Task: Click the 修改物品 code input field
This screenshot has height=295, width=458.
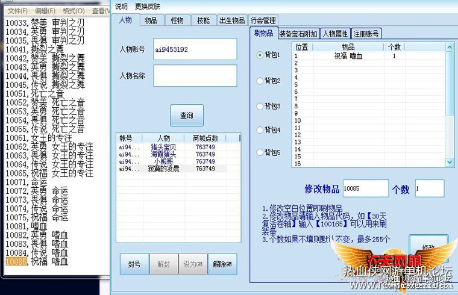Action: pos(366,188)
